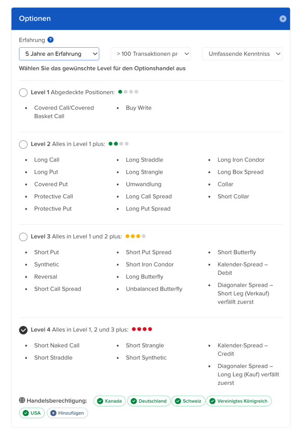
Task: Open the 'Umfassende Kenntnisse' dropdown
Action: (242, 54)
